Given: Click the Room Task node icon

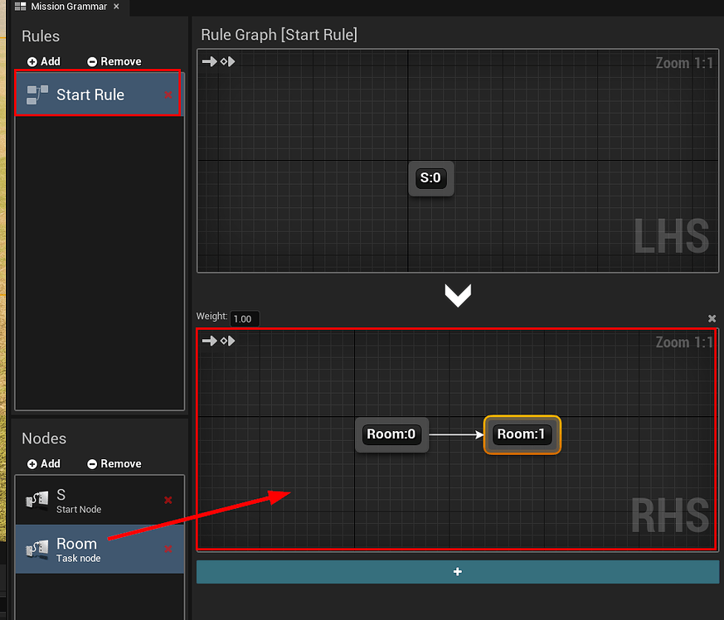Looking at the screenshot, I should click(36, 550).
